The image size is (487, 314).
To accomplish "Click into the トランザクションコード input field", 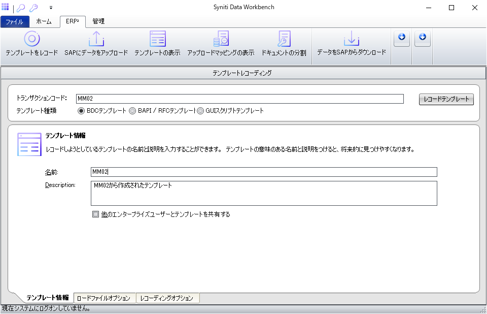I will point(239,99).
